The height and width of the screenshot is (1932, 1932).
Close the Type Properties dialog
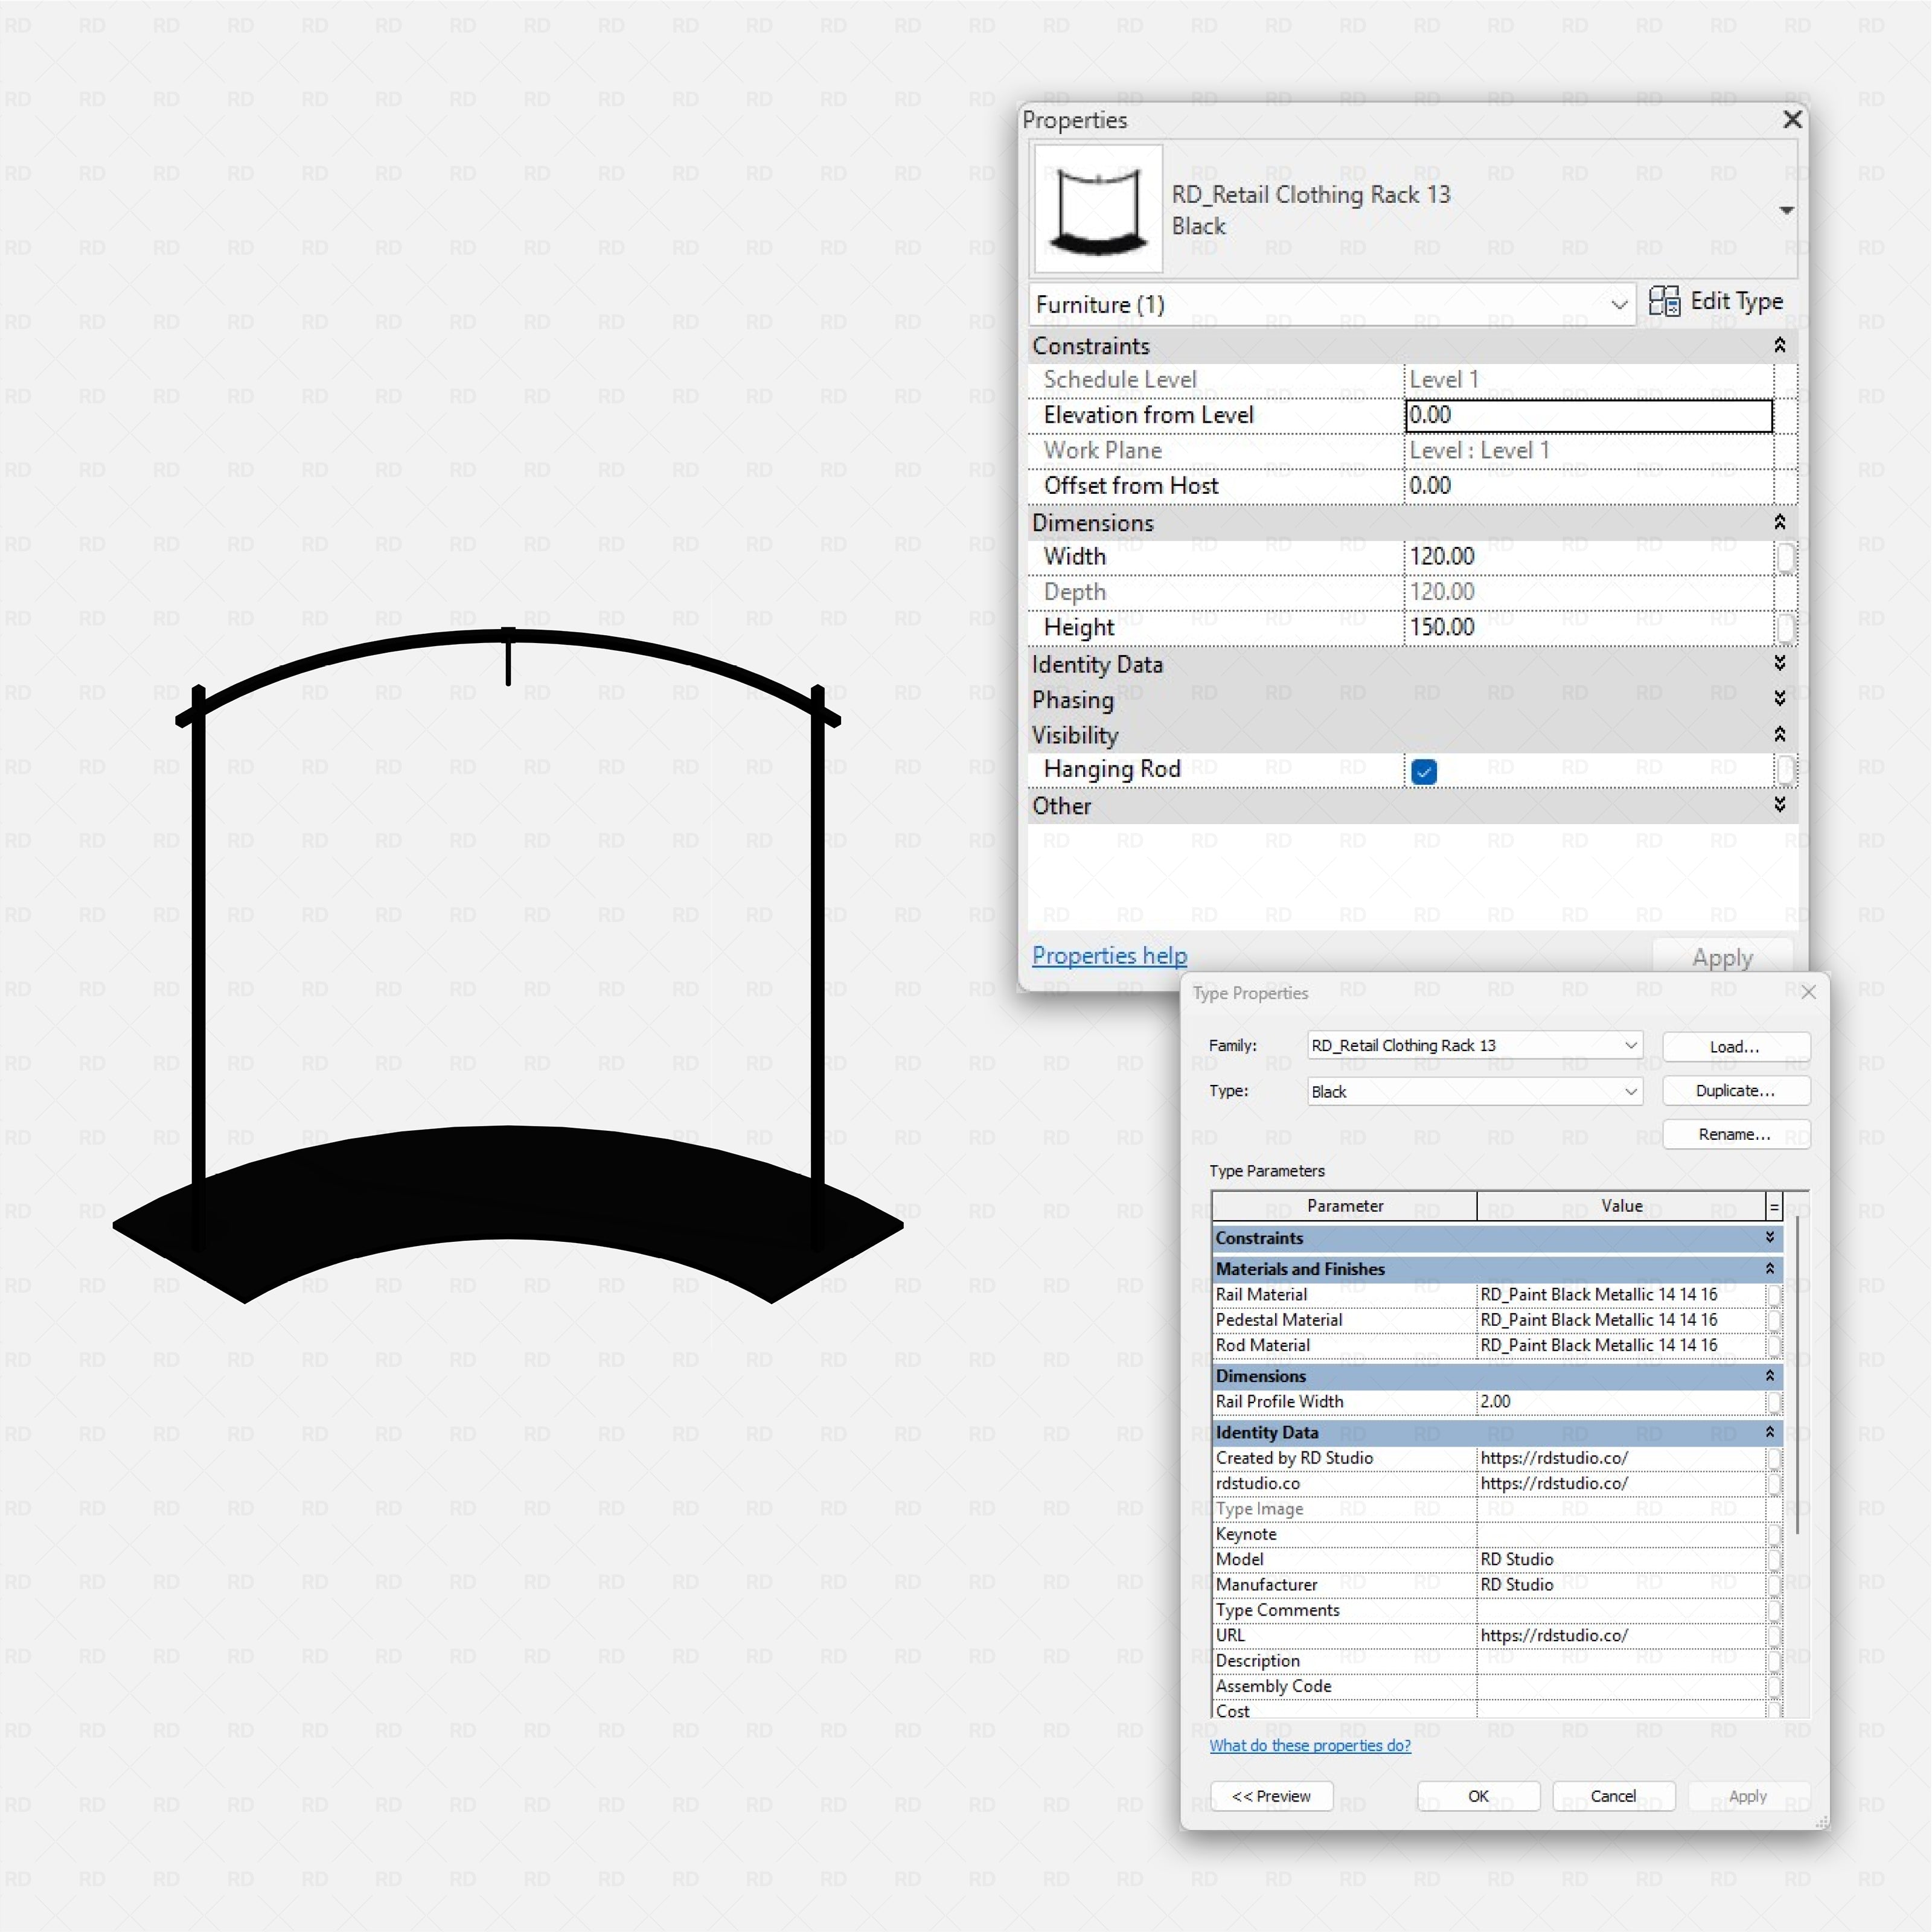coord(1808,992)
